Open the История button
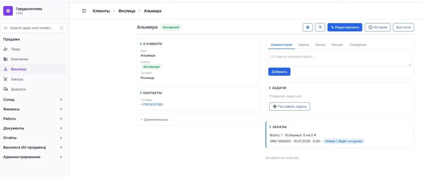Viewport: 423px width, 177px height. click(x=378, y=27)
